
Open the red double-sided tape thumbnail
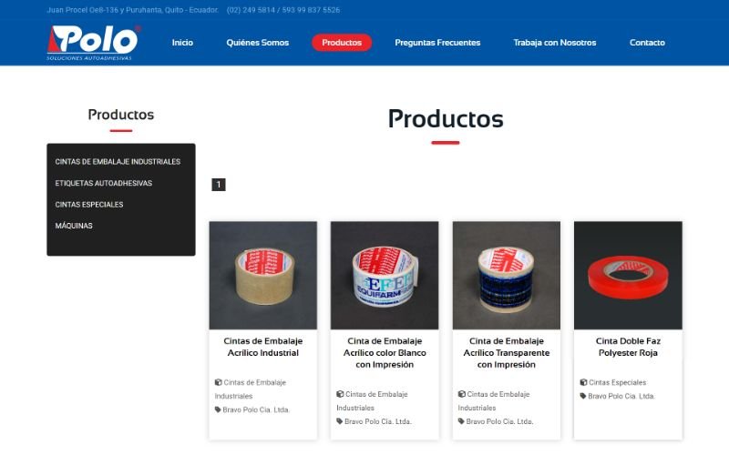click(628, 276)
